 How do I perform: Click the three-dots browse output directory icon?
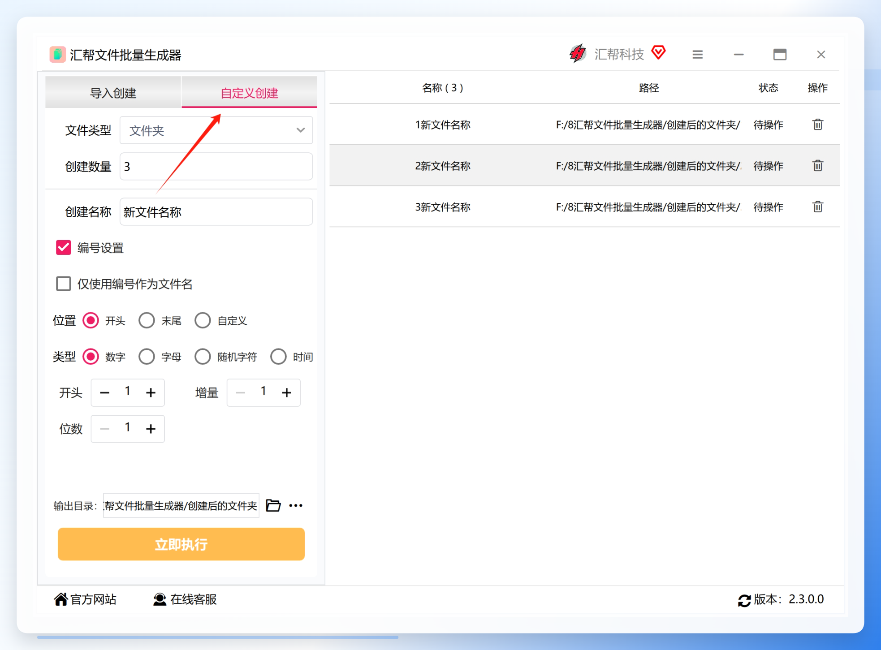point(296,505)
